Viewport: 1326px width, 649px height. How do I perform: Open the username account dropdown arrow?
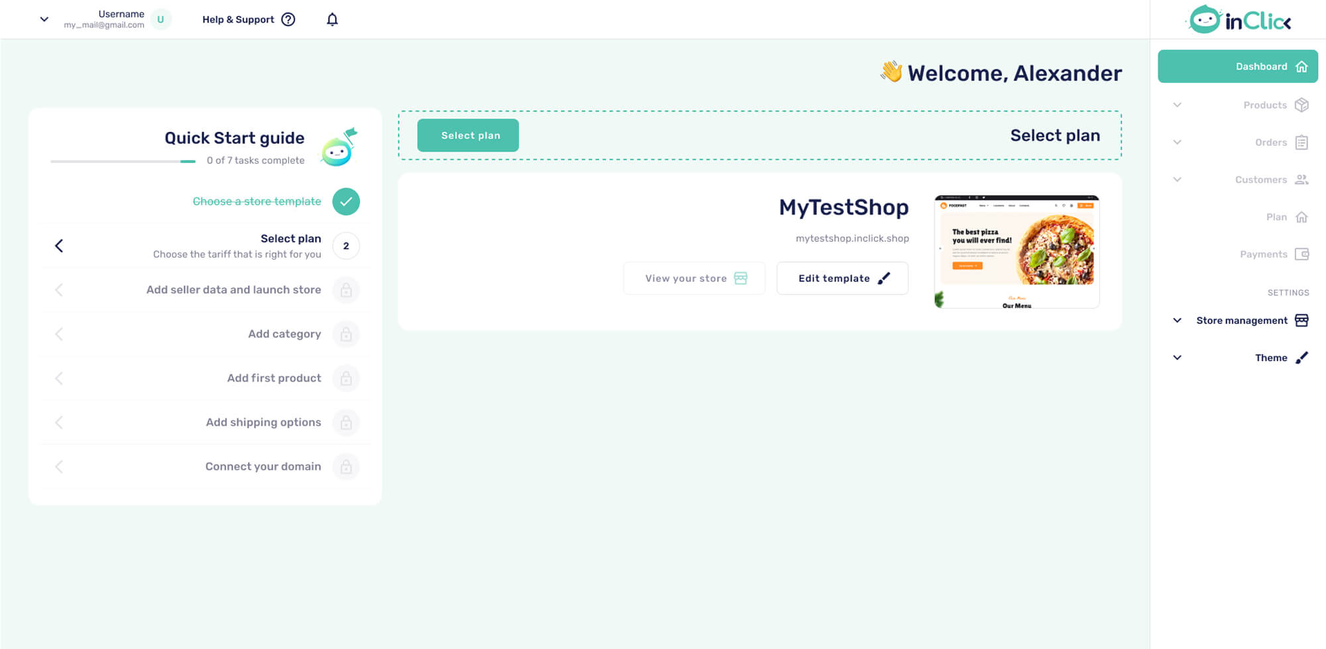44,19
